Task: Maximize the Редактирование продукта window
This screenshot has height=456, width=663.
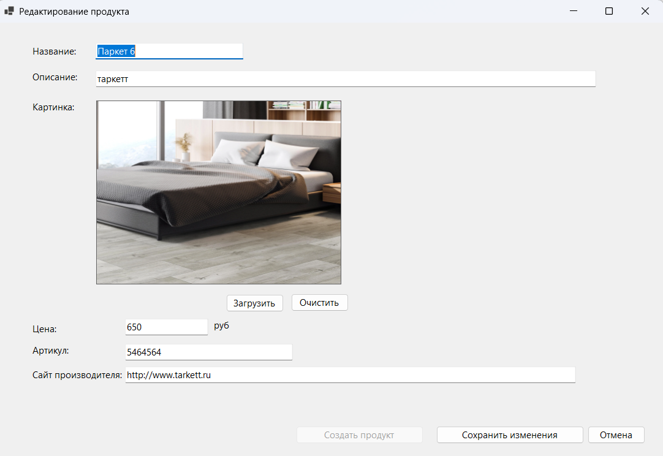Action: coord(609,11)
